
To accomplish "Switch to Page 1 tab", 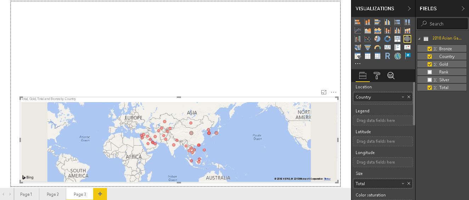I will tap(26, 194).
